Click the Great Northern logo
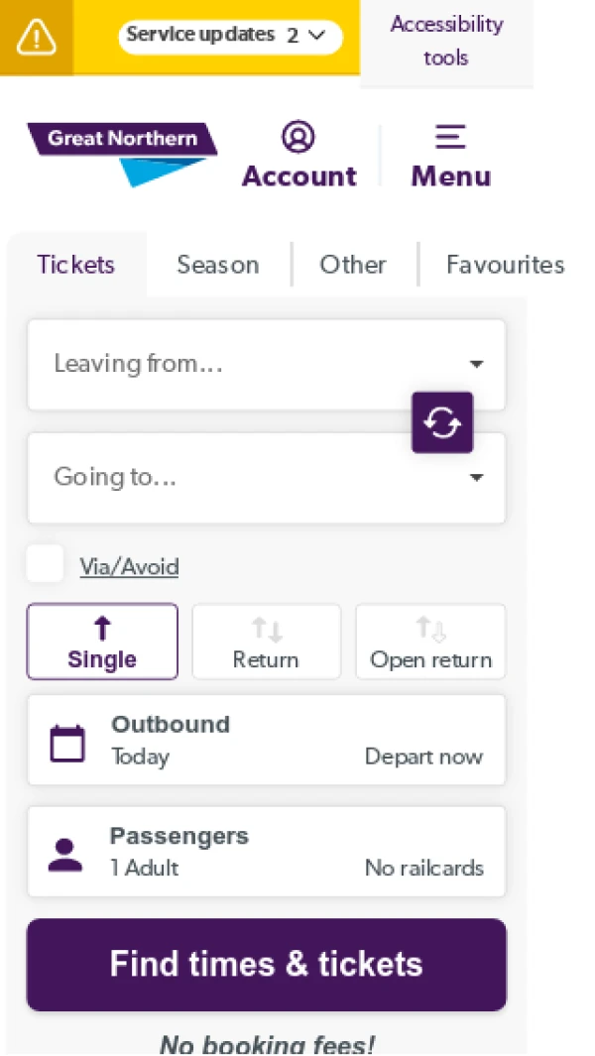 click(122, 154)
